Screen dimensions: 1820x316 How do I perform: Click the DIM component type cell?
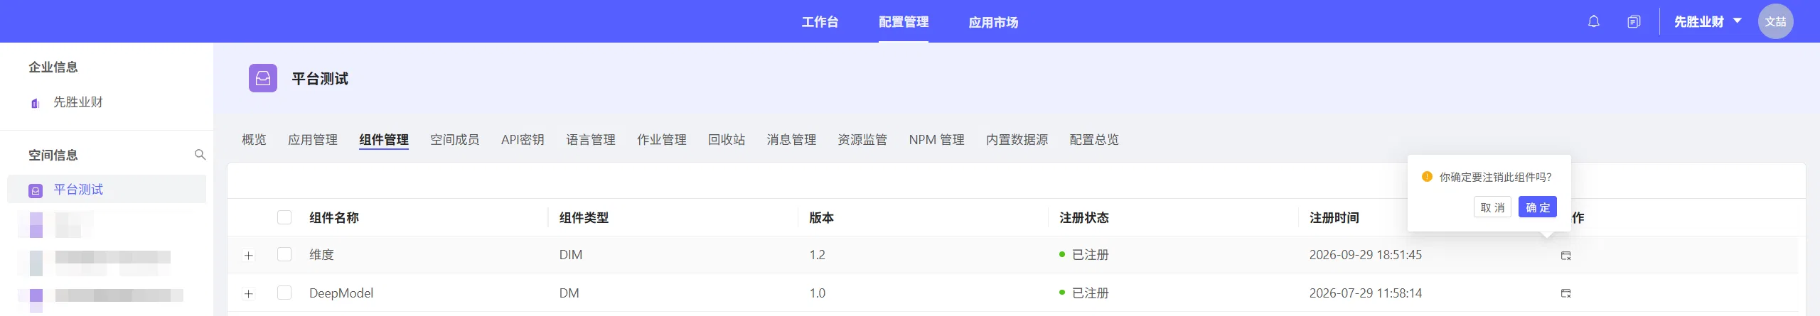[571, 255]
